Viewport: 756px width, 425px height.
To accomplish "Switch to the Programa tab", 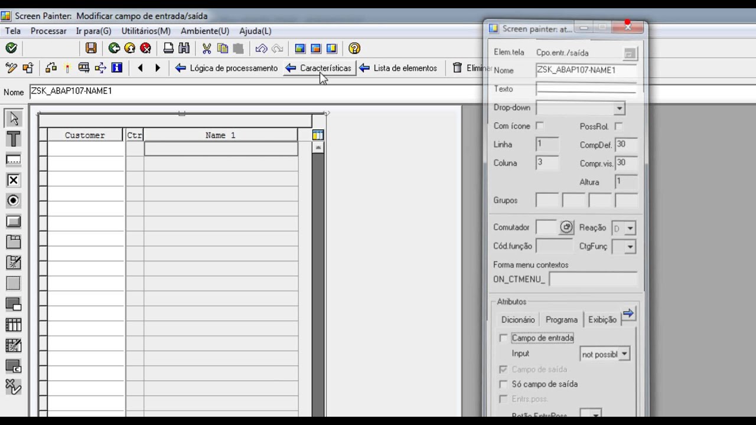I will click(562, 320).
